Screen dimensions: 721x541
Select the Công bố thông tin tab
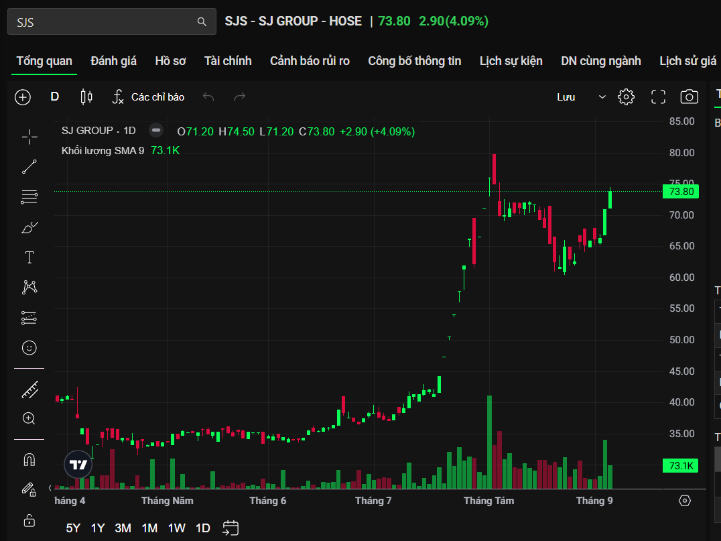414,61
